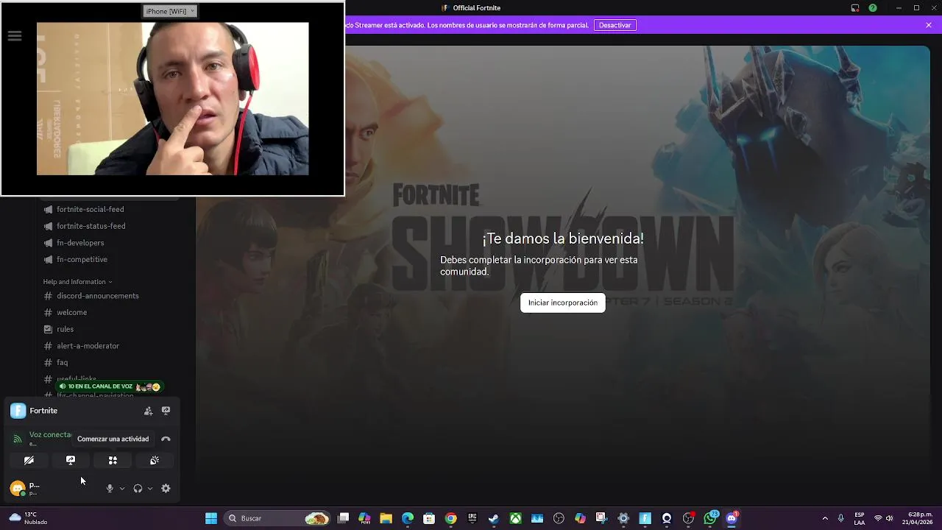Open Task View on the taskbar
Screen dimensions: 942x530
[x=343, y=518]
